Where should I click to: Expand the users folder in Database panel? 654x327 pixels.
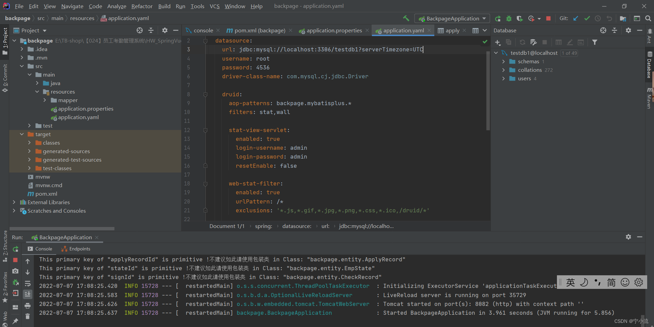pos(504,79)
